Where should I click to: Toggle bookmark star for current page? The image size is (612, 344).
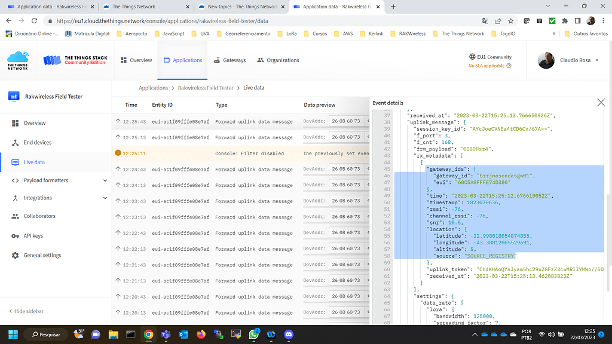[511, 19]
